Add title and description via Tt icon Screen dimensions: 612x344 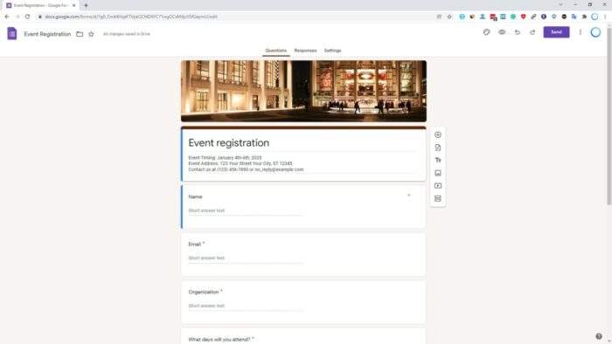437,160
